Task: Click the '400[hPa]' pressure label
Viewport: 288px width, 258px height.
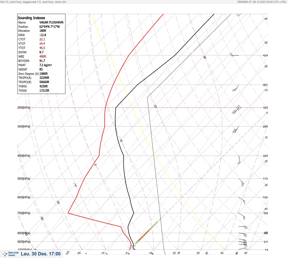Action: tap(24, 156)
